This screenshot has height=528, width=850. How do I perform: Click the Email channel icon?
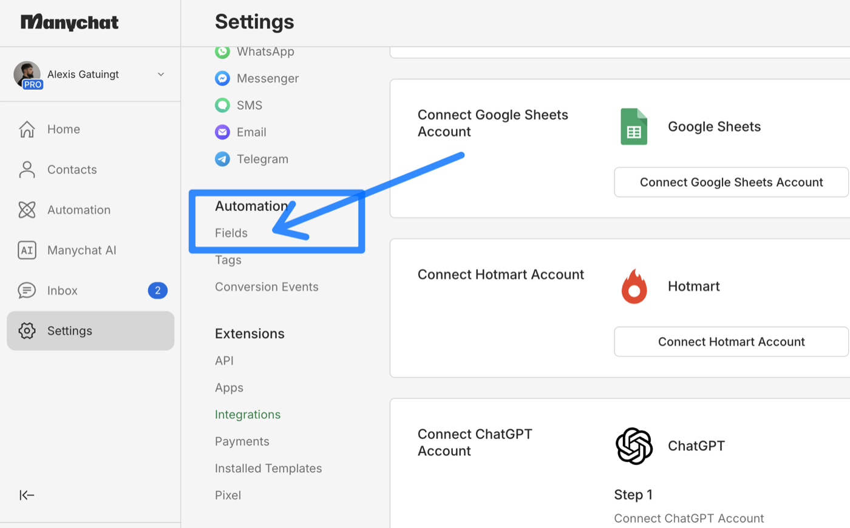(x=223, y=132)
